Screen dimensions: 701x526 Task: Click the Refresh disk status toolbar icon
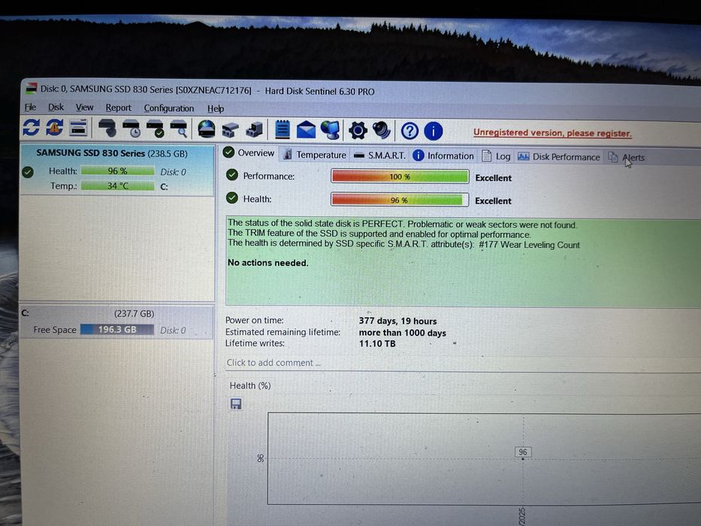(x=32, y=128)
